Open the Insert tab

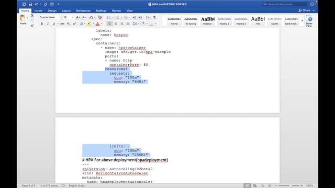coord(38,10)
